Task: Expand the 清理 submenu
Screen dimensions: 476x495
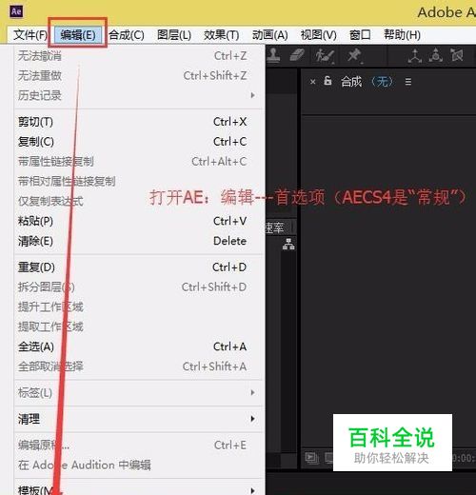Action: click(x=140, y=419)
